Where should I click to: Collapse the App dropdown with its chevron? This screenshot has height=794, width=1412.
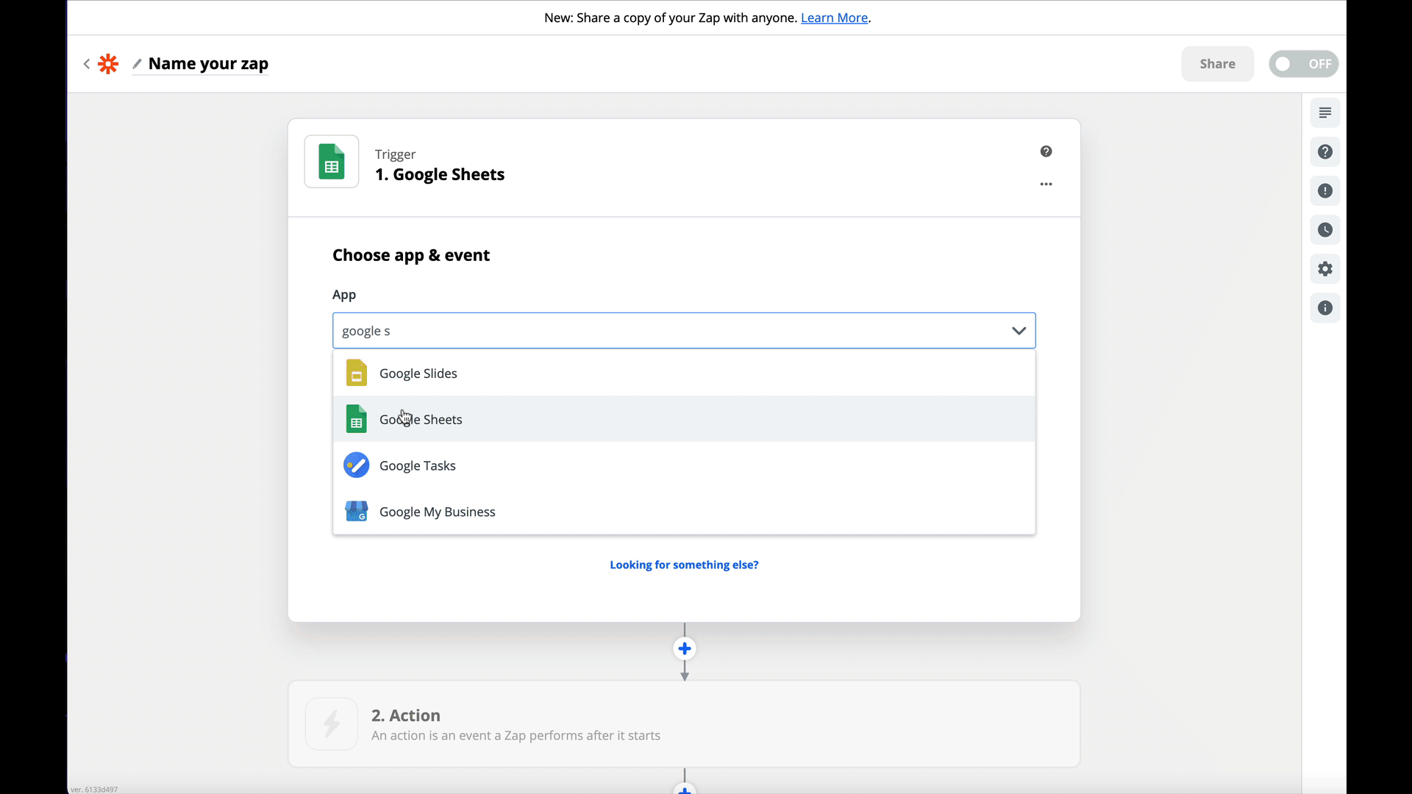1019,331
